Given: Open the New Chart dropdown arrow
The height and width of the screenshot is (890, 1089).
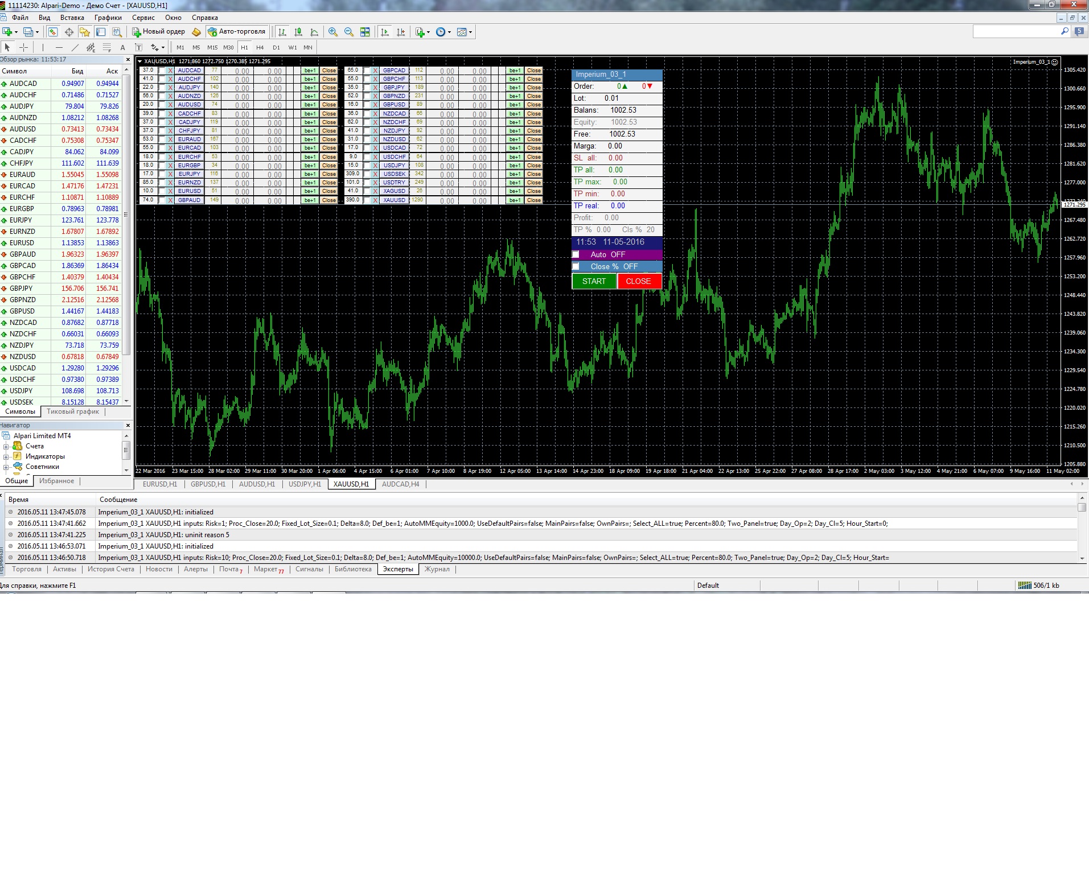Looking at the screenshot, I should pyautogui.click(x=16, y=32).
